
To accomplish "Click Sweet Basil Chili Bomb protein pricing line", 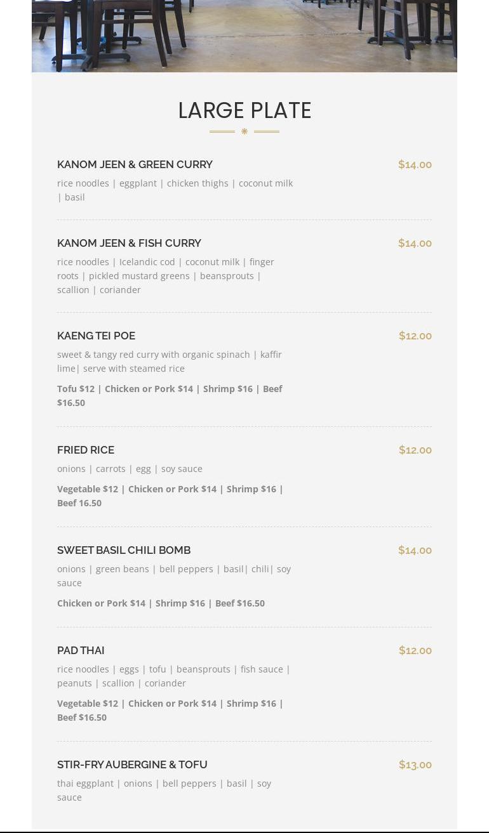I will (161, 603).
